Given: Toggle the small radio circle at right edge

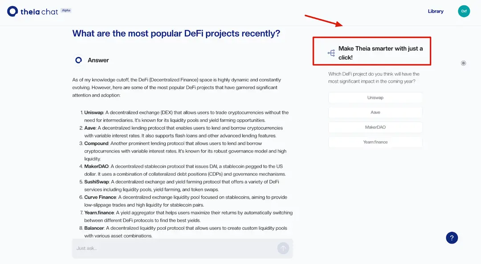Looking at the screenshot, I should [x=463, y=63].
